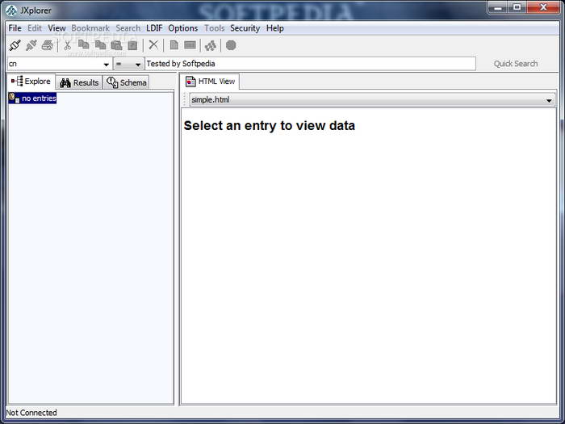Switch to the Explore tab
This screenshot has width=565, height=424.
coord(31,82)
